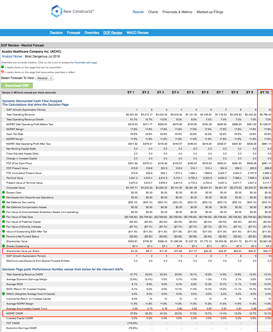Click Dynamic Discounted Cash Flow Analysis heading
The width and height of the screenshot is (273, 332).
(x=32, y=101)
